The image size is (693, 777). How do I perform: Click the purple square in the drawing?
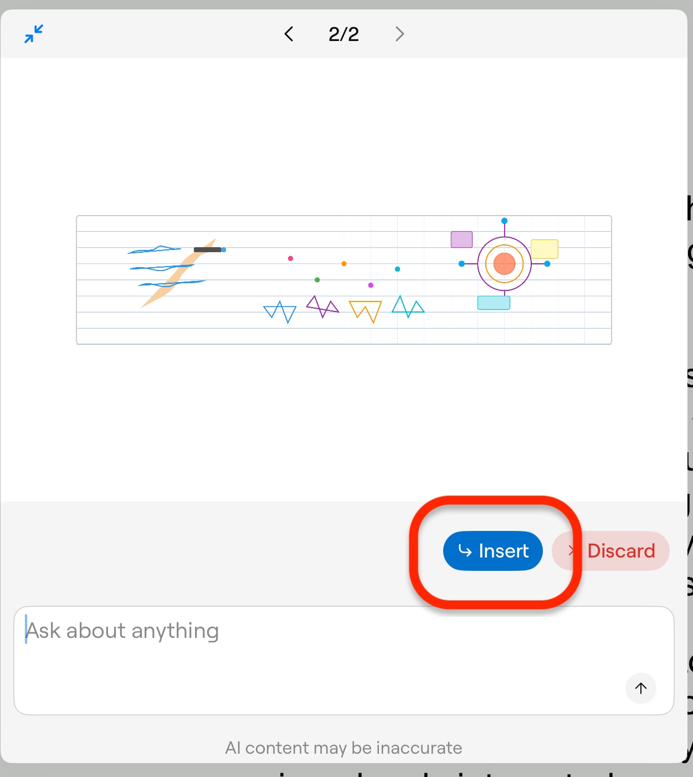(x=461, y=239)
